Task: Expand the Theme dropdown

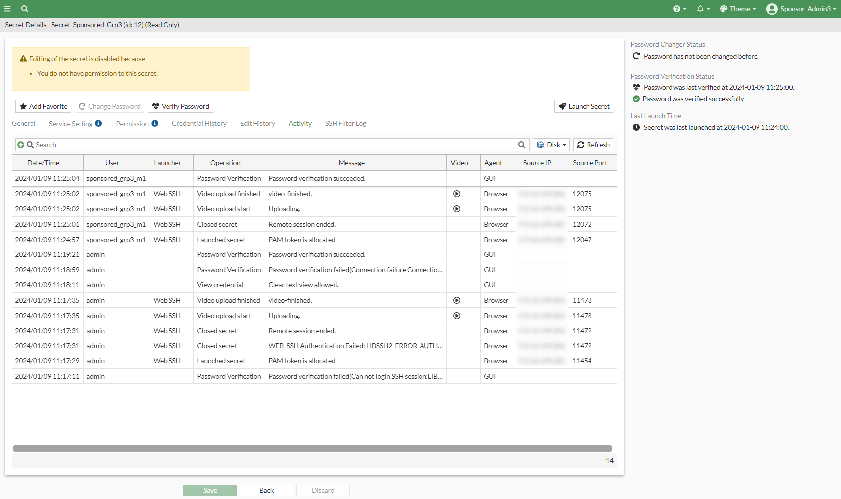Action: click(x=738, y=9)
